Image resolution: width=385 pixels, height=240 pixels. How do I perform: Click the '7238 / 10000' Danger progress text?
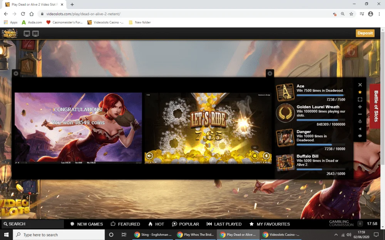click(x=335, y=149)
